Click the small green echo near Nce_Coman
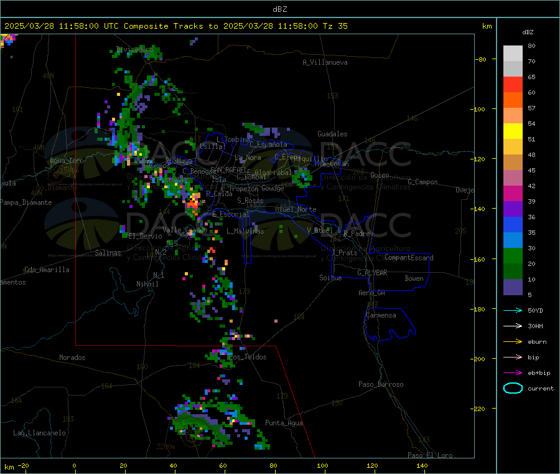This screenshot has width=560, height=474. [x=302, y=177]
